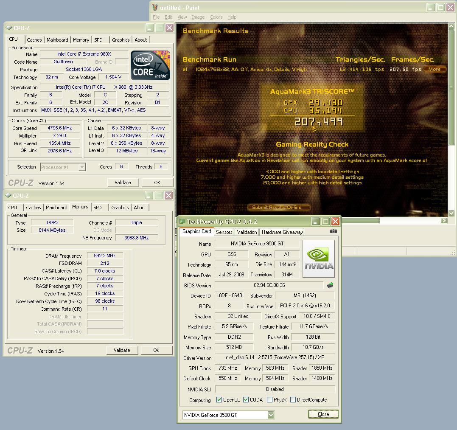This screenshot has height=430, width=457.
Task: Toggle the CUDA checkbox
Action: tap(246, 400)
